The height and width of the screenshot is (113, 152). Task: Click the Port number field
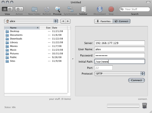pyautogui.click(x=104, y=68)
